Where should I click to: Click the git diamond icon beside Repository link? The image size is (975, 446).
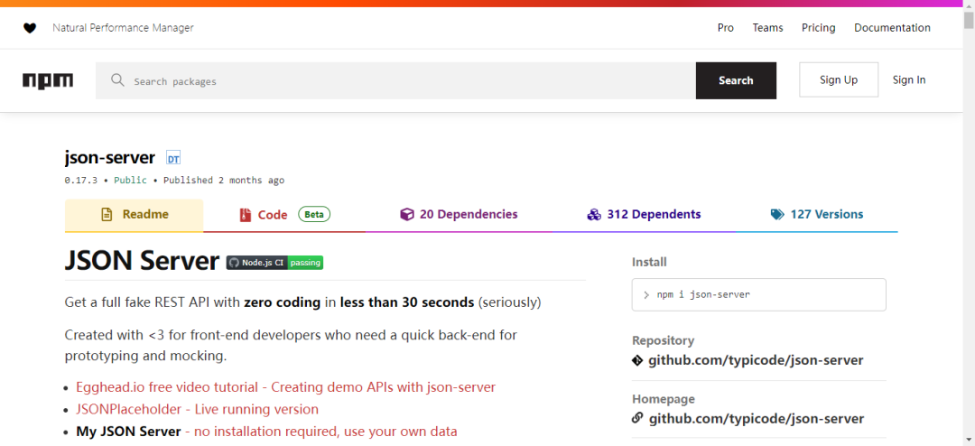point(637,360)
